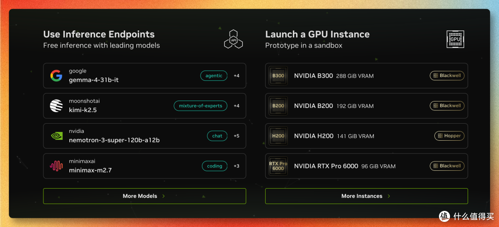The image size is (499, 227).
Task: Select NVIDIA B200 instance name
Action: (313, 106)
